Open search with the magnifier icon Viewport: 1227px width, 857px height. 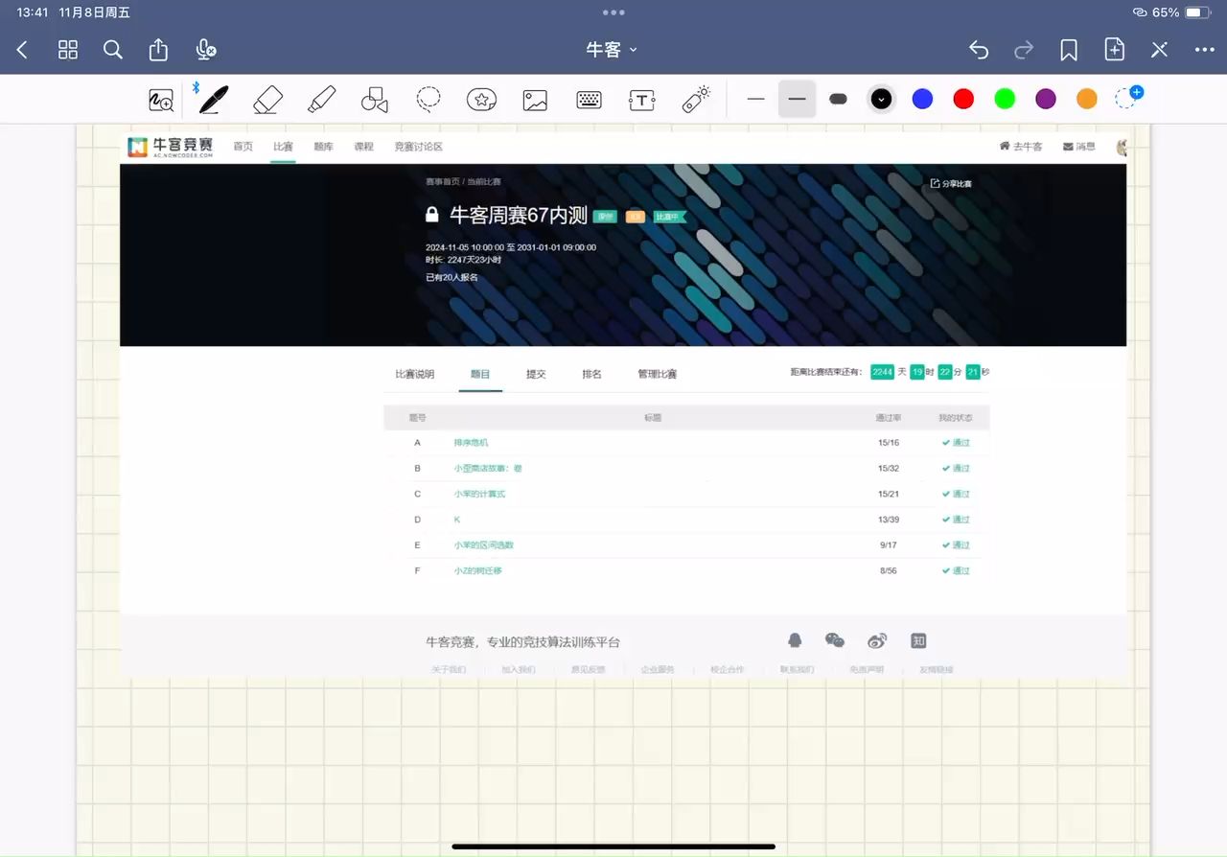tap(113, 50)
